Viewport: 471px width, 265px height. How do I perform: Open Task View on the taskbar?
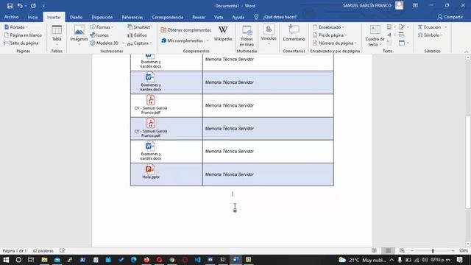(31, 260)
